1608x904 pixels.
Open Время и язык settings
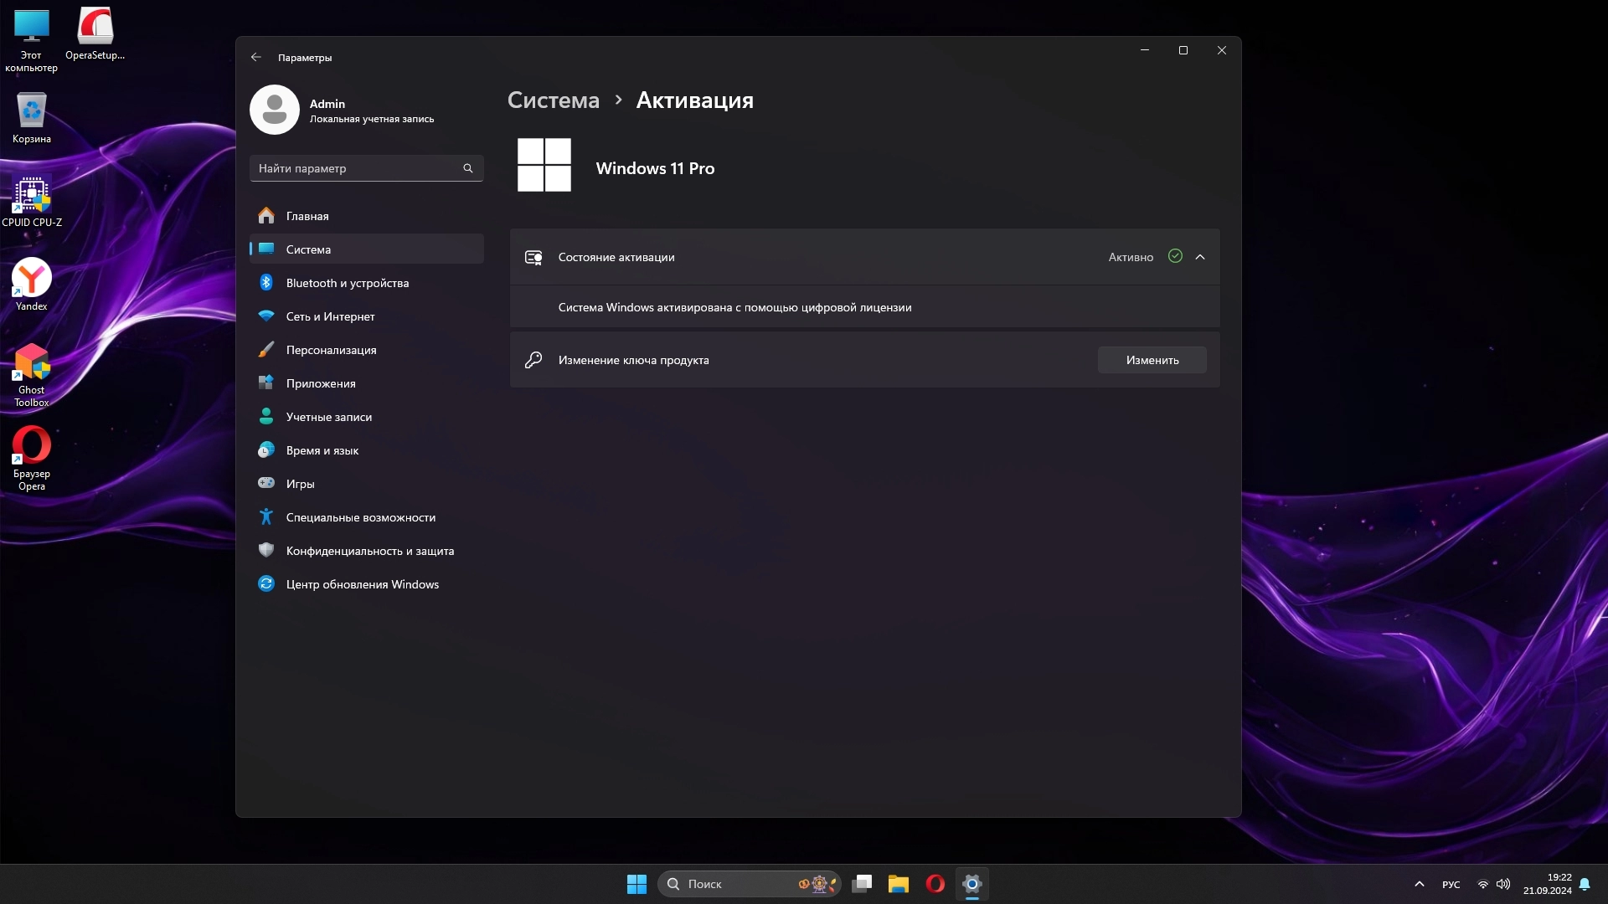pyautogui.click(x=322, y=450)
